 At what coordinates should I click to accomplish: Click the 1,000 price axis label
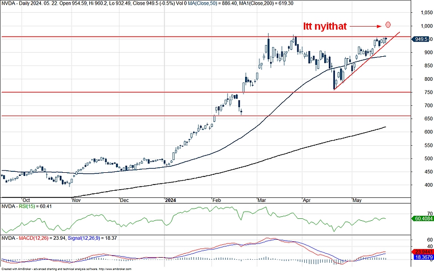pos(426,26)
